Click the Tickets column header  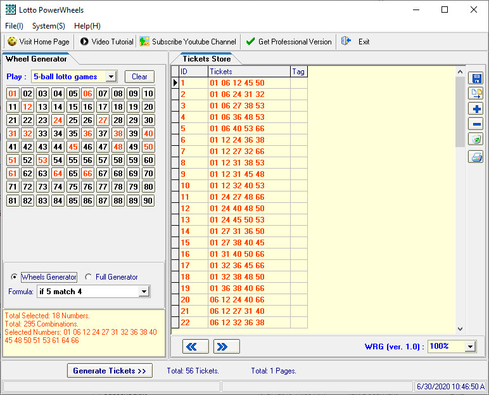click(x=249, y=72)
